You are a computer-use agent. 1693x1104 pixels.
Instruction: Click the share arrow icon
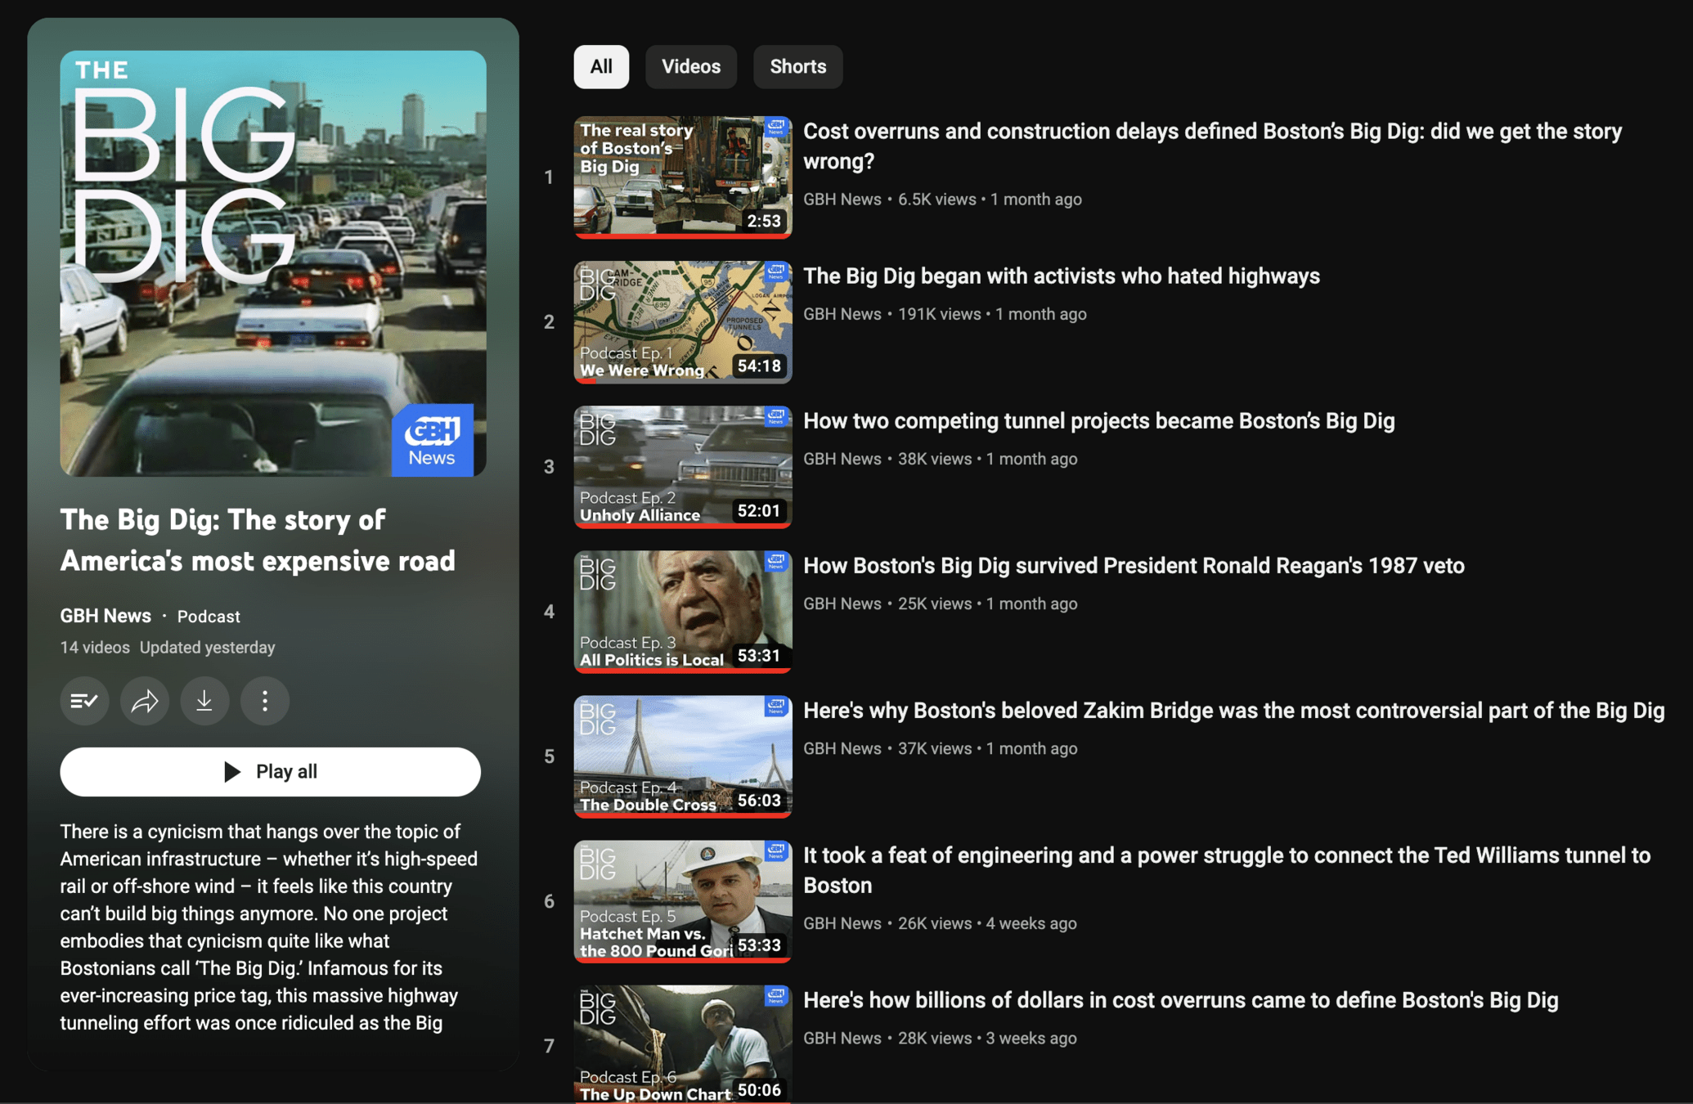tap(145, 701)
